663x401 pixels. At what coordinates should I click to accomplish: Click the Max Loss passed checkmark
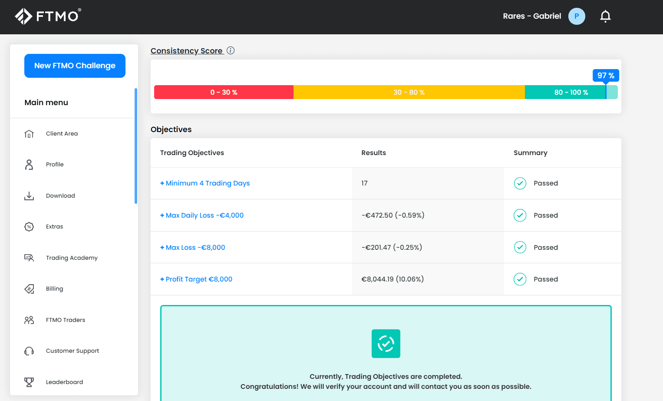(520, 247)
